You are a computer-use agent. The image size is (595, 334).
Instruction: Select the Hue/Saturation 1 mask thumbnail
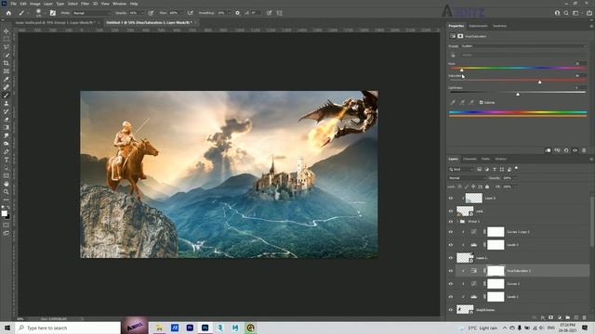tap(496, 271)
